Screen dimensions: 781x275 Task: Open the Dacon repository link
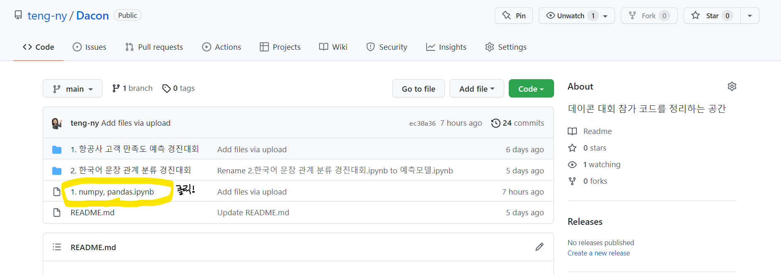click(x=93, y=16)
